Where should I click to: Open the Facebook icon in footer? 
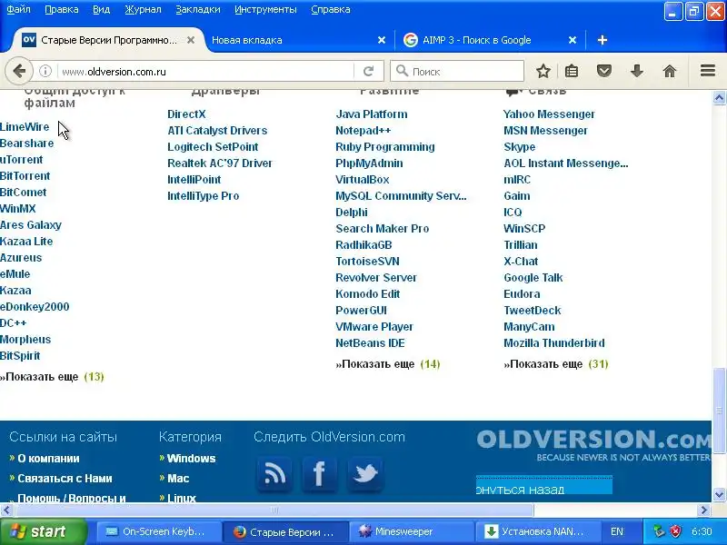click(x=320, y=474)
